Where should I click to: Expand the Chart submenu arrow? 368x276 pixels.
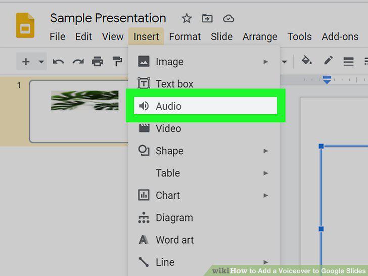(265, 195)
